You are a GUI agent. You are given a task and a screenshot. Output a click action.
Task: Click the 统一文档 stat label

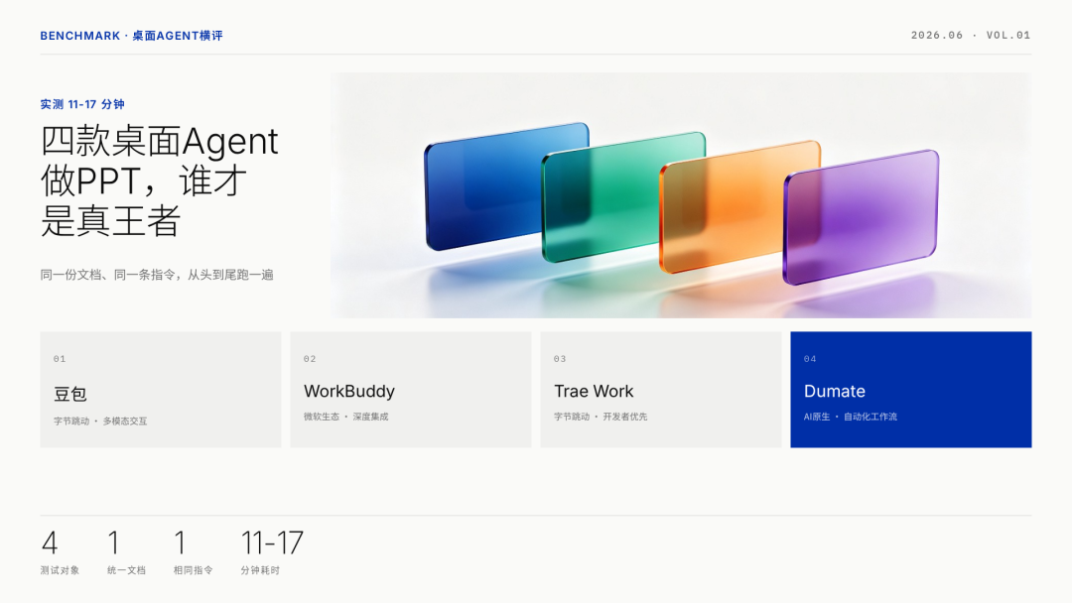pos(126,570)
